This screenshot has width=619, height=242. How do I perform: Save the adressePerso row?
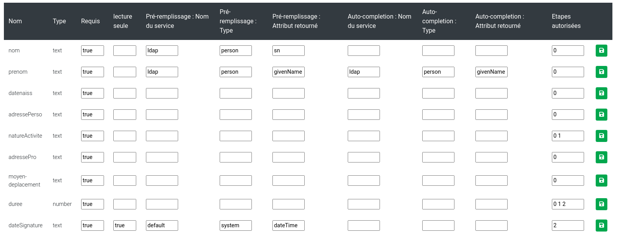click(601, 114)
